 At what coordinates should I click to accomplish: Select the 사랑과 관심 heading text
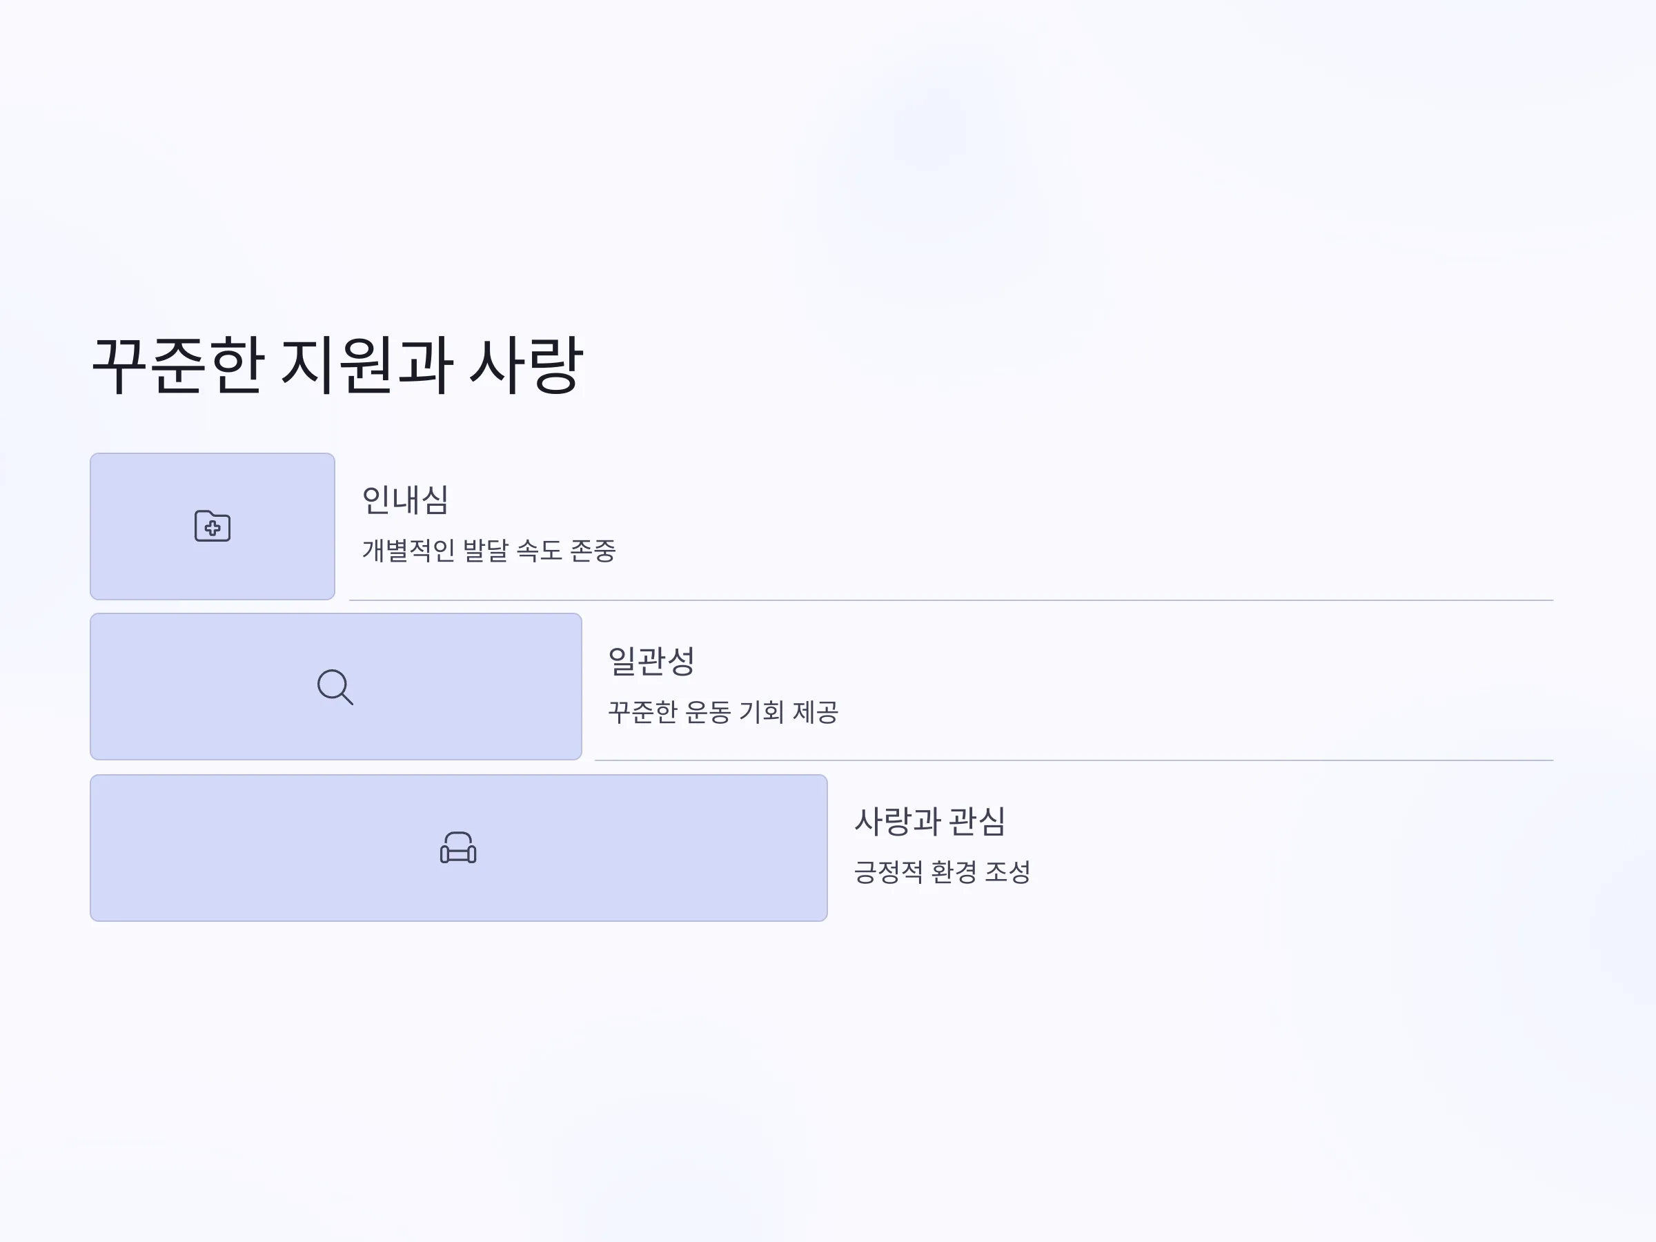coord(930,821)
